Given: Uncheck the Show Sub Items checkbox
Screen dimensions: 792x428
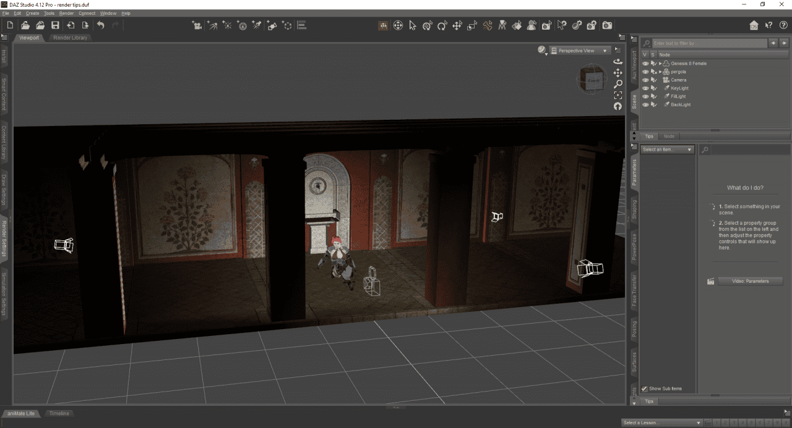Looking at the screenshot, I should pyautogui.click(x=643, y=388).
